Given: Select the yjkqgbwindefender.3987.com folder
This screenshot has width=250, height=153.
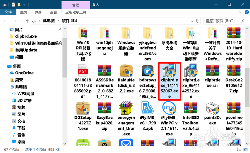Looking at the screenshot, I should pos(148,44).
